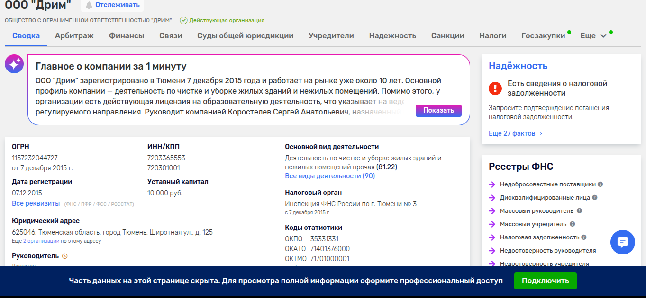Switch to the Налоги tab
This screenshot has height=298, width=646.
pos(493,35)
